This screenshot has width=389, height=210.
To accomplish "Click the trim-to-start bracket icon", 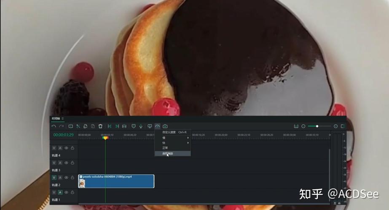I will coord(110,126).
